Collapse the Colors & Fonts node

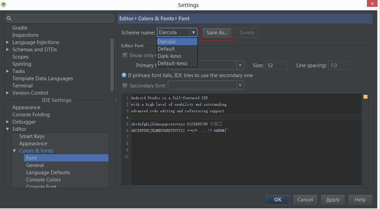tap(14, 151)
